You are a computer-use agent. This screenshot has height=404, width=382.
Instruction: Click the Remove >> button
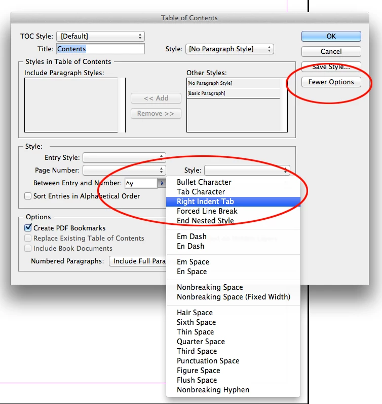[156, 113]
